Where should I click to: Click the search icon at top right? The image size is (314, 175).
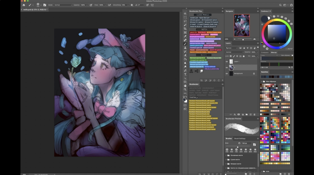click(x=280, y=5)
